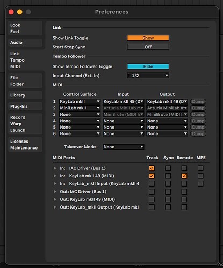Viewport: 223px width, 268px height.
Task: Open Input Channel (Ext. In) 1/2 dropdown
Action: tap(148, 76)
